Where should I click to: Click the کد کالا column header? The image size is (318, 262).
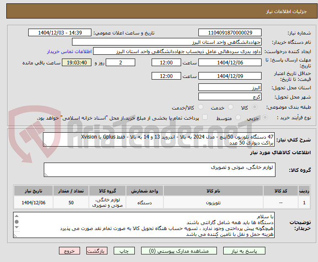pos(281,191)
